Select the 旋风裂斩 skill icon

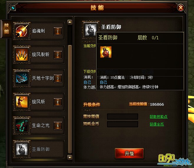pyautogui.click(x=22, y=55)
